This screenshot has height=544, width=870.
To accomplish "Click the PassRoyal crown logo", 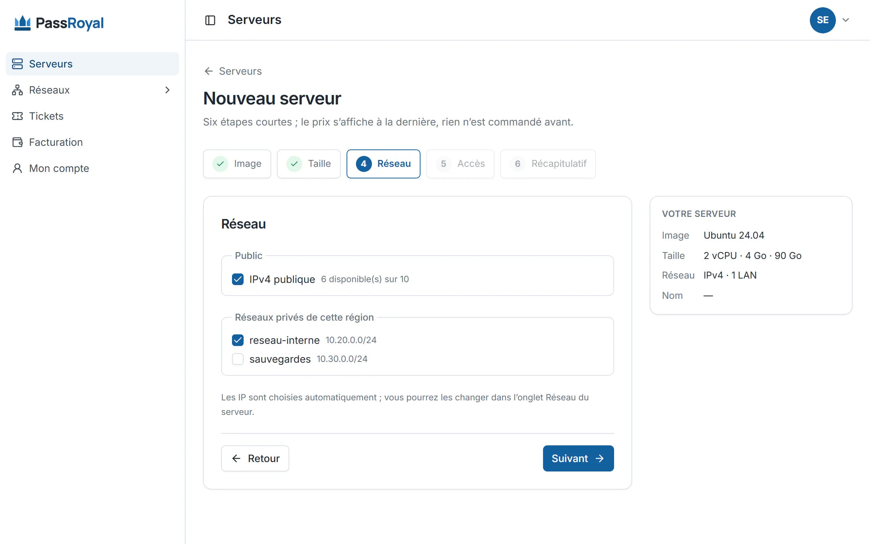I will (x=22, y=23).
